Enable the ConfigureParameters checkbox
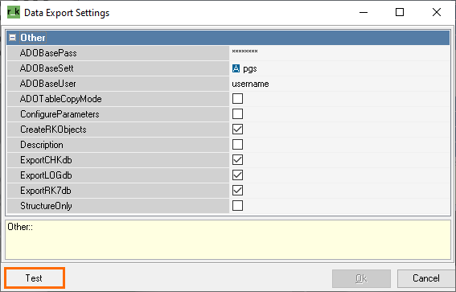 pos(237,113)
